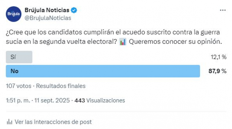Click the analytics bars icon

click(9, 122)
